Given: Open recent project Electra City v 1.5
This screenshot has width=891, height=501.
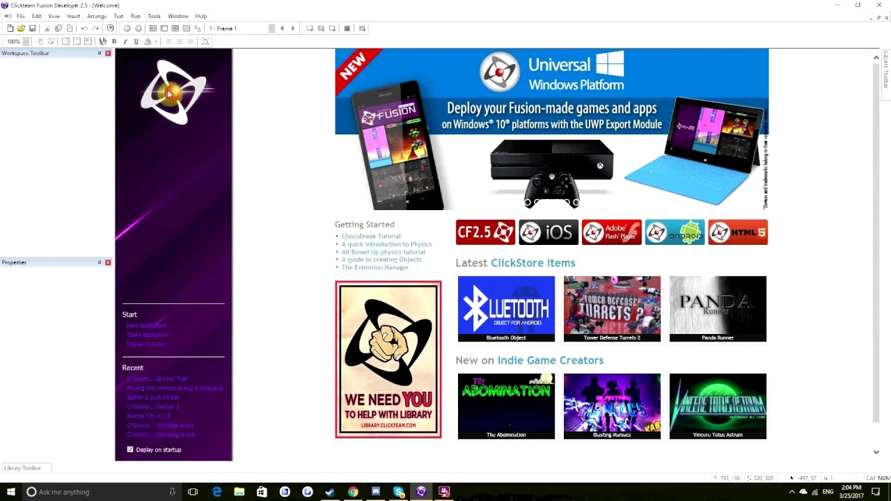Looking at the screenshot, I should click(x=148, y=416).
